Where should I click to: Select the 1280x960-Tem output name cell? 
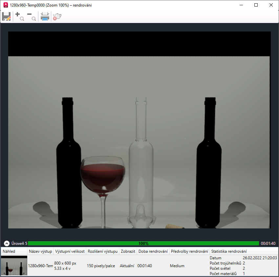coord(40,266)
